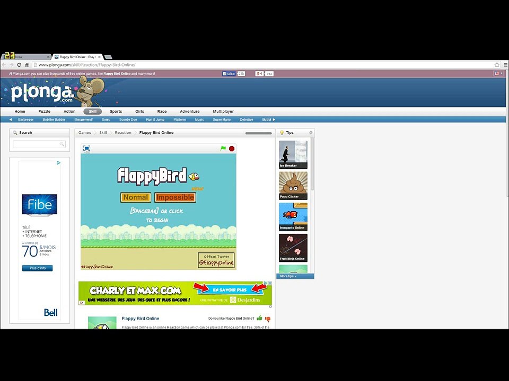Open the browser home icon

click(x=27, y=65)
